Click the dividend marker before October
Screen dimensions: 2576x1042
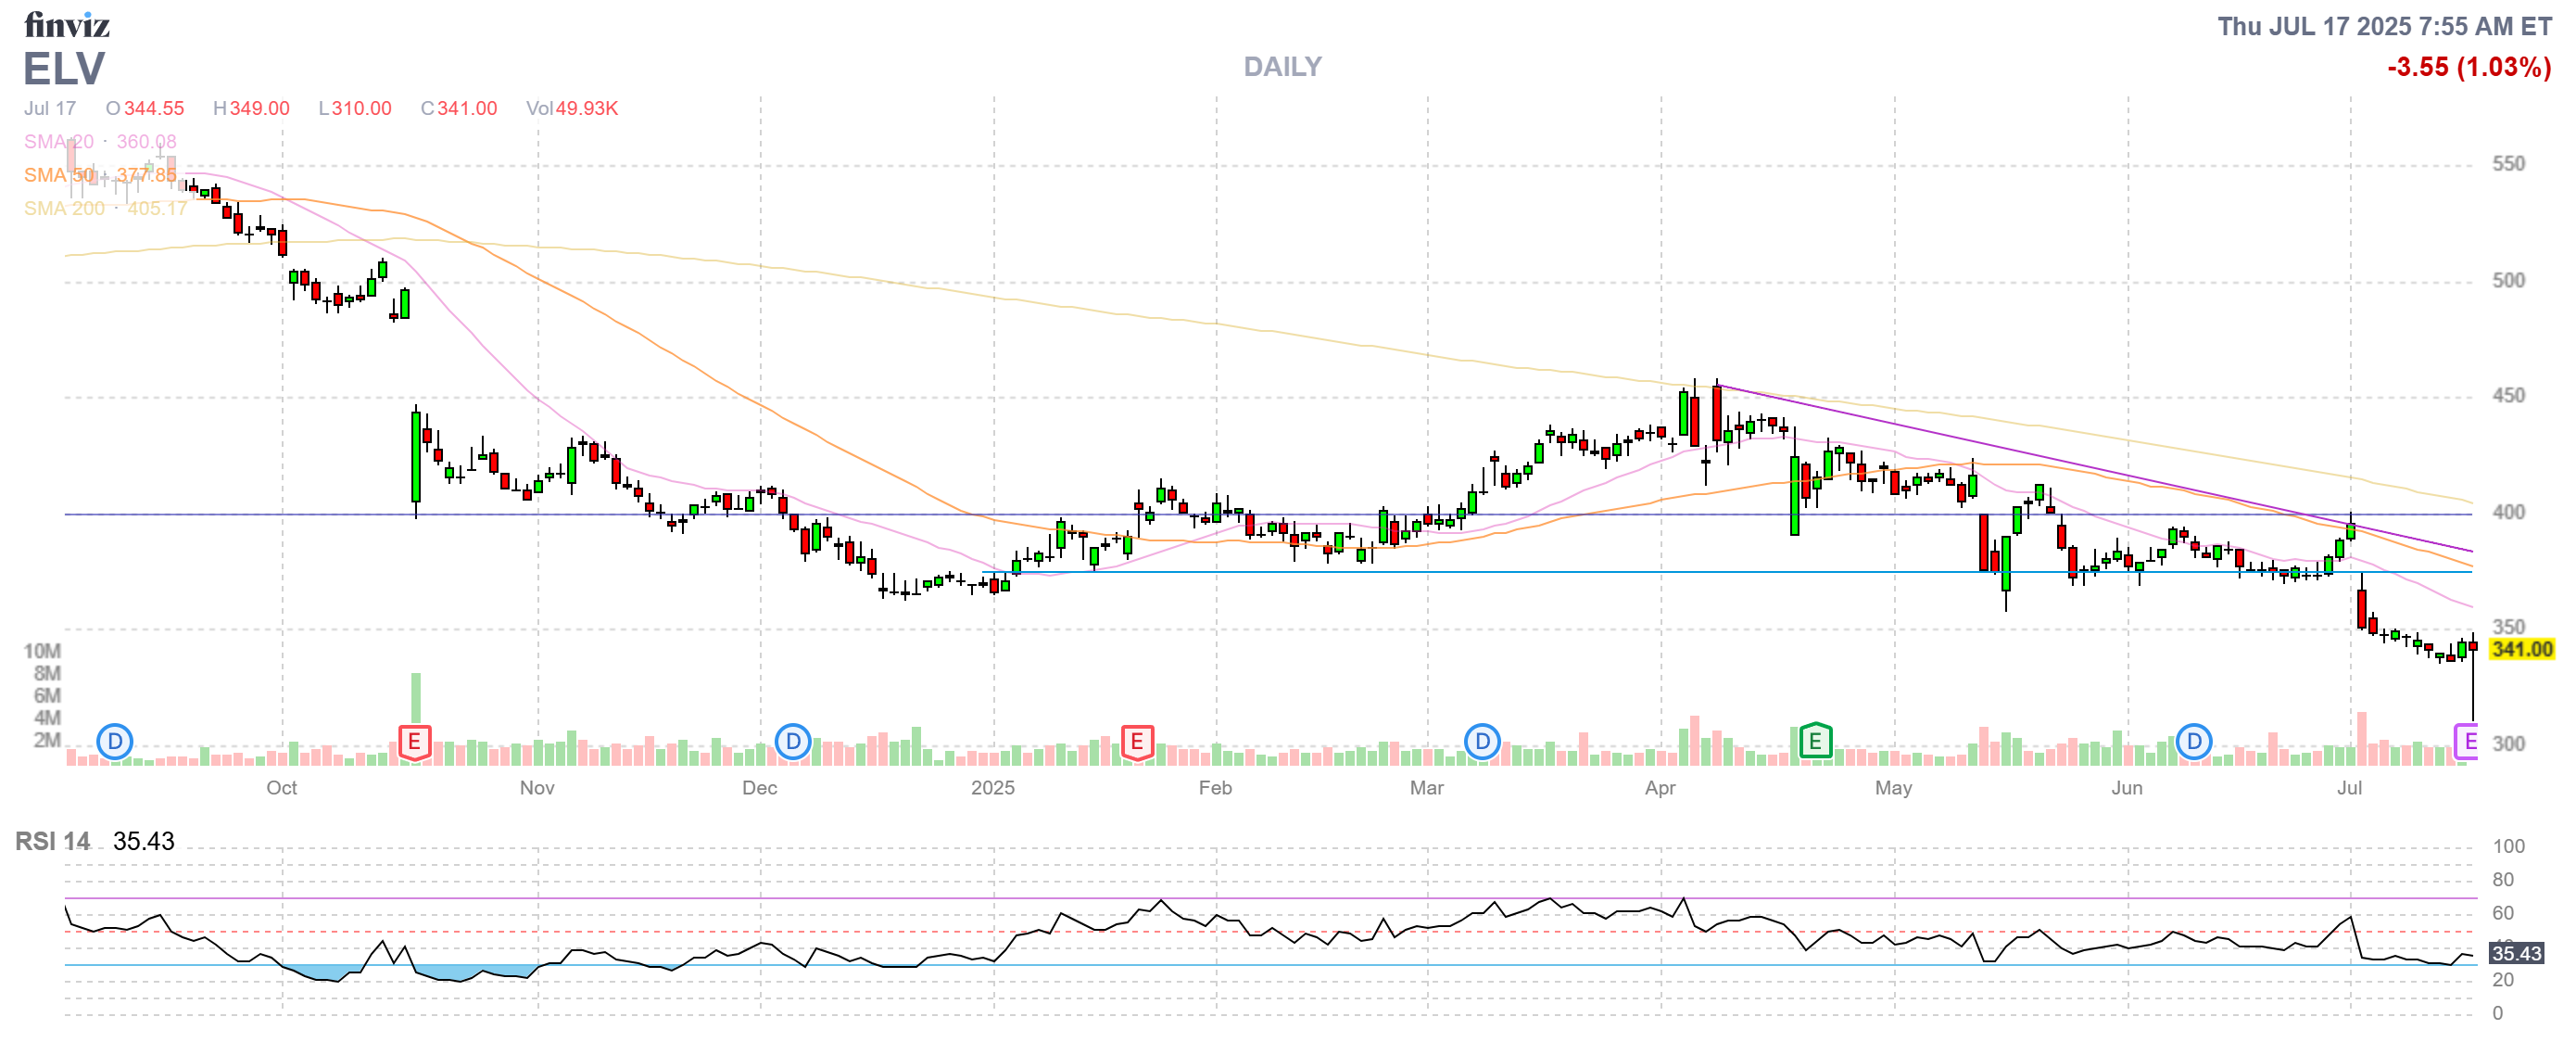(115, 742)
